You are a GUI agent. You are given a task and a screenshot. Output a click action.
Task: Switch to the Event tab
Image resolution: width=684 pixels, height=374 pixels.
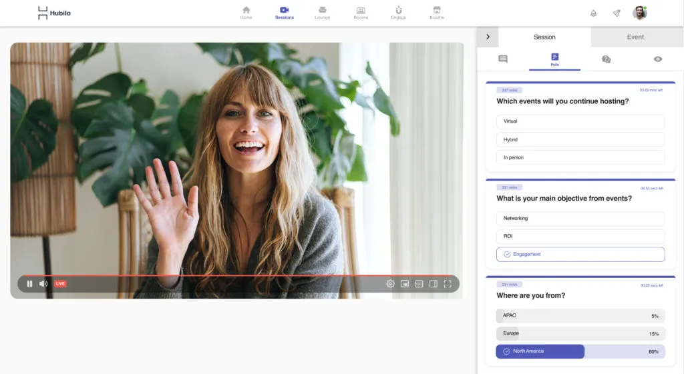coord(635,37)
